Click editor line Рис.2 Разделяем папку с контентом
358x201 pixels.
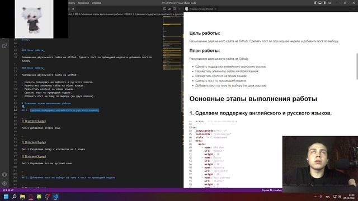[53, 149]
